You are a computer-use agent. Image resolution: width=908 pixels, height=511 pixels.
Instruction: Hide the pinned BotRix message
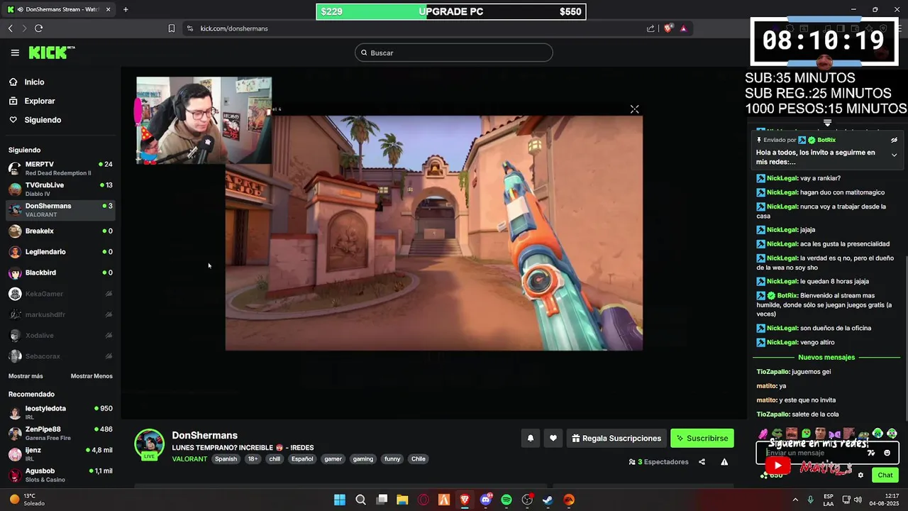894,140
